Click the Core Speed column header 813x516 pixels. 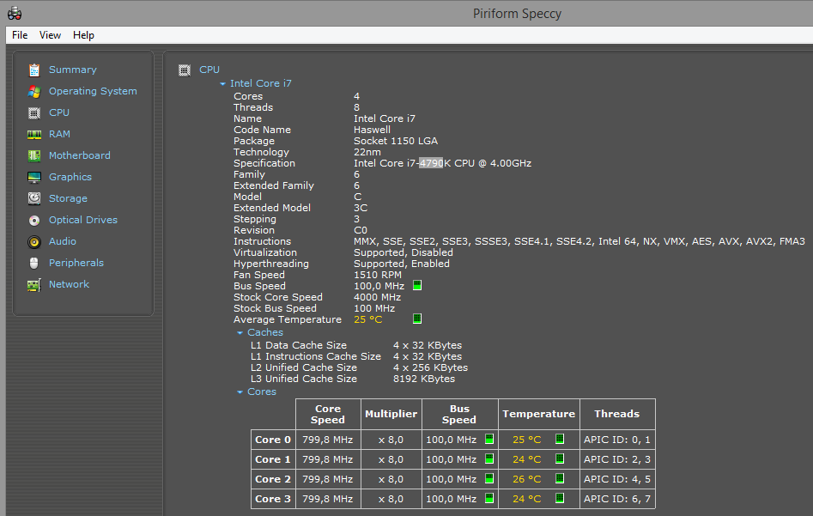tap(328, 415)
